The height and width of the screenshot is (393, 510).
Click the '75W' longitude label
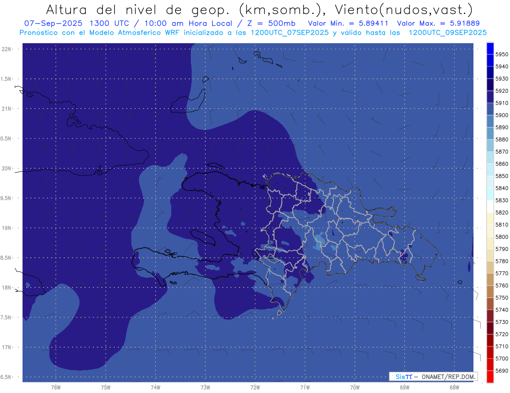pos(105,387)
